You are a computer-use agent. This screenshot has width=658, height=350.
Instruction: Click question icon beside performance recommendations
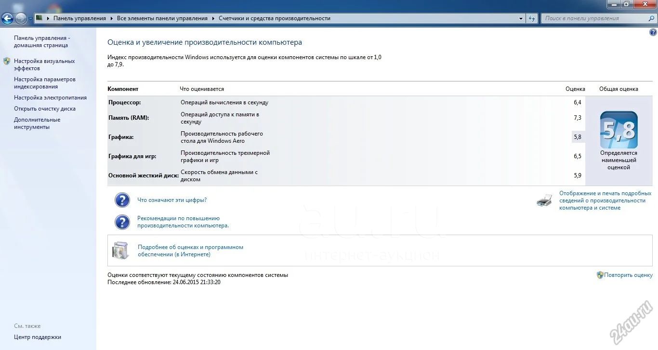pyautogui.click(x=122, y=222)
